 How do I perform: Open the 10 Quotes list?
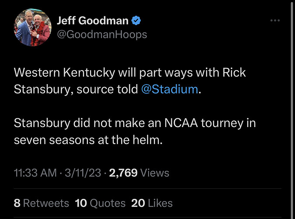click(100, 203)
